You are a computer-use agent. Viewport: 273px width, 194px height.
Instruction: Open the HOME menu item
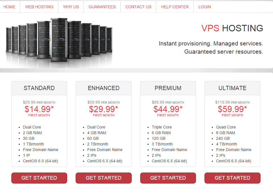click(x=9, y=7)
